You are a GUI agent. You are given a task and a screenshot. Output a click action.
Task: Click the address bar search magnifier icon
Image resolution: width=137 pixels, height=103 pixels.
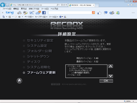point(58,5)
